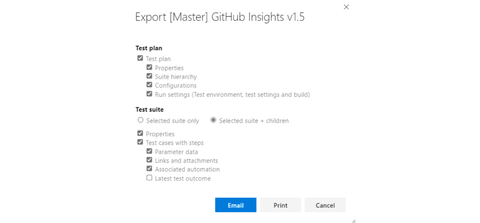Image resolution: width=480 pixels, height=223 pixels.
Task: Select the Selected suite only radio button
Action: pyautogui.click(x=140, y=120)
